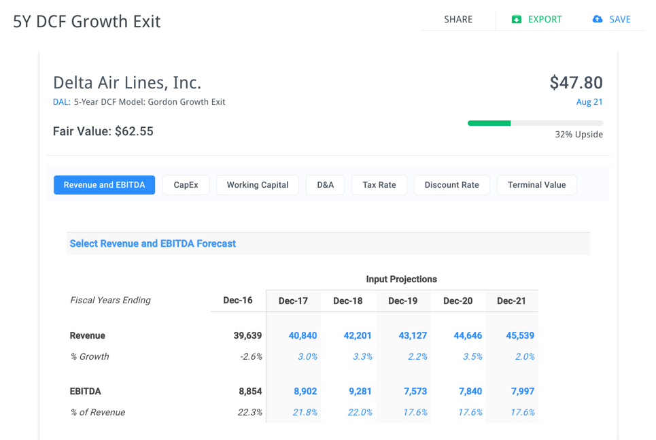Click the Dec-16 column header
656x440 pixels.
238,301
